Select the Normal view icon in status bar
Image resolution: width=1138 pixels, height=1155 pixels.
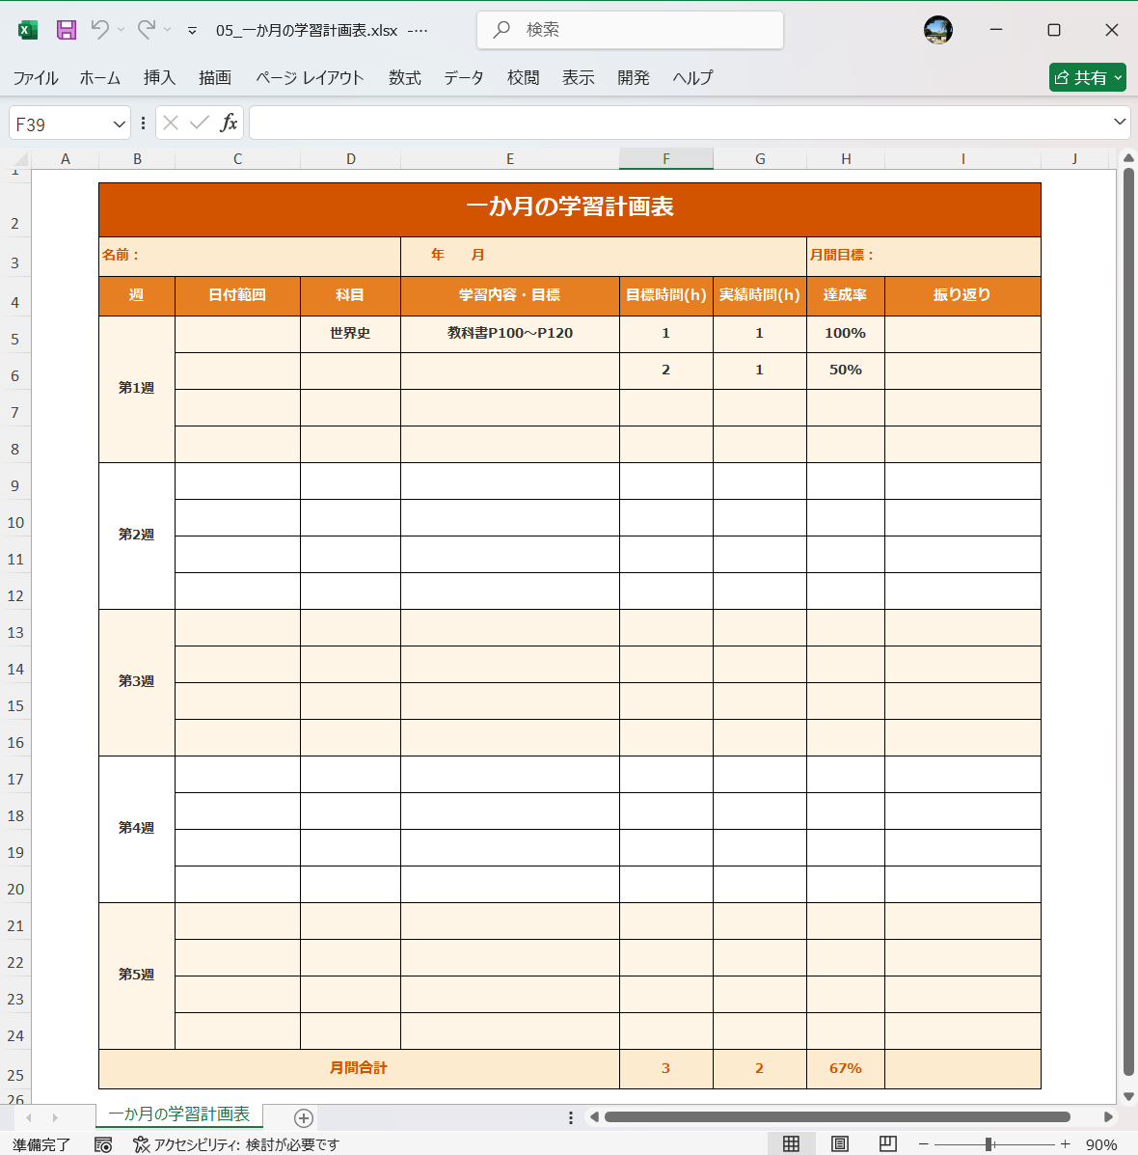pyautogui.click(x=789, y=1143)
